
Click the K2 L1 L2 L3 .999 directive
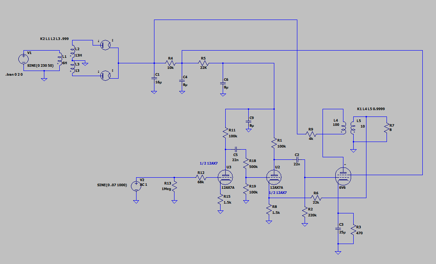pyautogui.click(x=54, y=39)
